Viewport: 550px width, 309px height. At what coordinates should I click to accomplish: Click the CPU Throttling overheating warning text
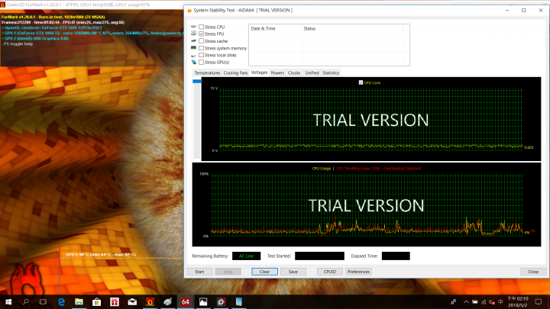378,169
